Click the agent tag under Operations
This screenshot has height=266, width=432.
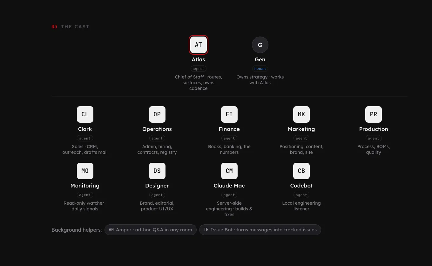tap(157, 138)
